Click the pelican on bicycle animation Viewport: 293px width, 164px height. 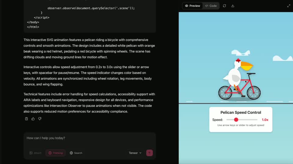tap(239, 80)
